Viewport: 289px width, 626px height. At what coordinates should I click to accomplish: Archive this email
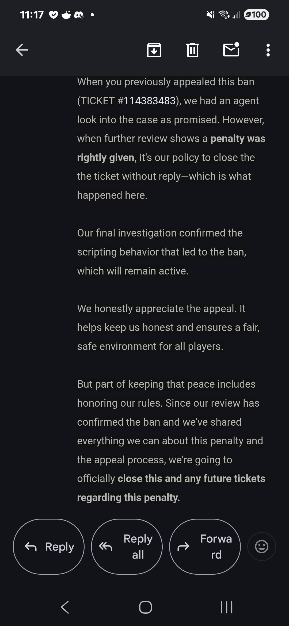[x=154, y=50]
